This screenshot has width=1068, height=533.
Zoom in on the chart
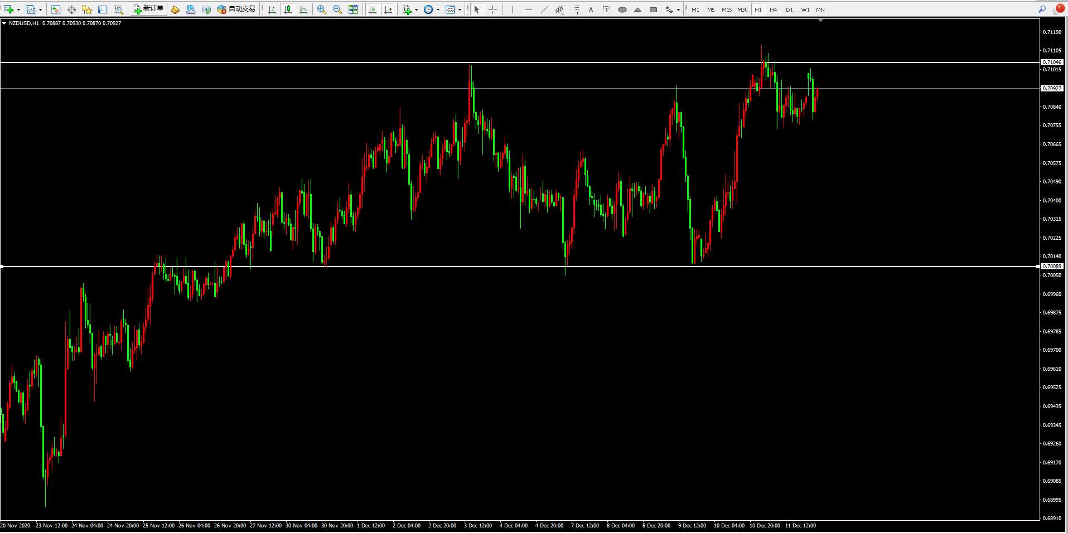click(322, 9)
